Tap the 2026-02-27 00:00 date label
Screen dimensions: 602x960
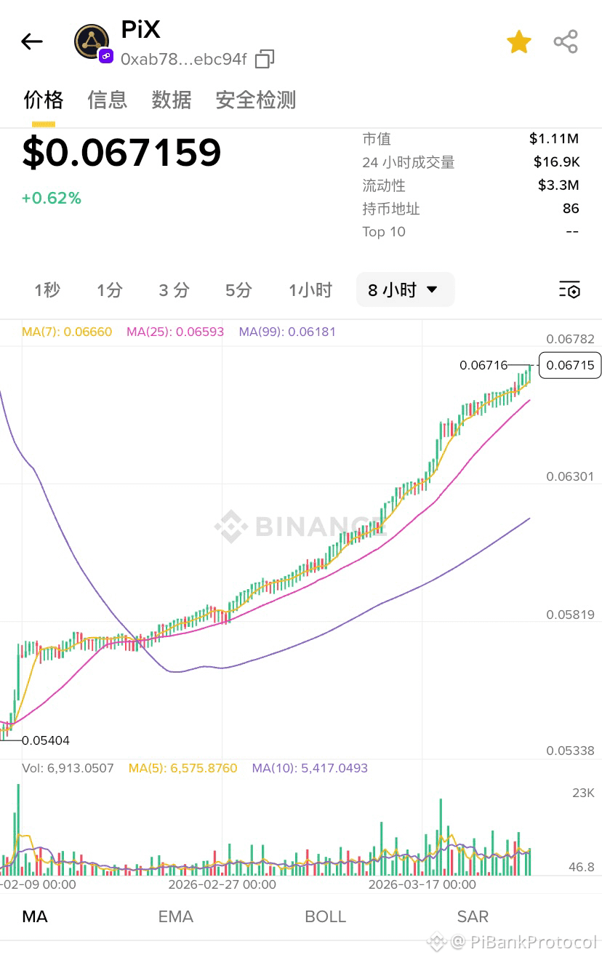[x=222, y=884]
